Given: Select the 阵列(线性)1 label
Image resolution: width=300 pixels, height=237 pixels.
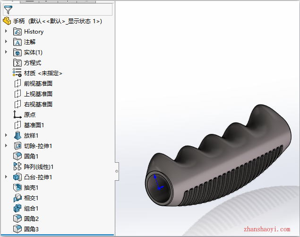Looking at the screenshot, I should [38, 167].
